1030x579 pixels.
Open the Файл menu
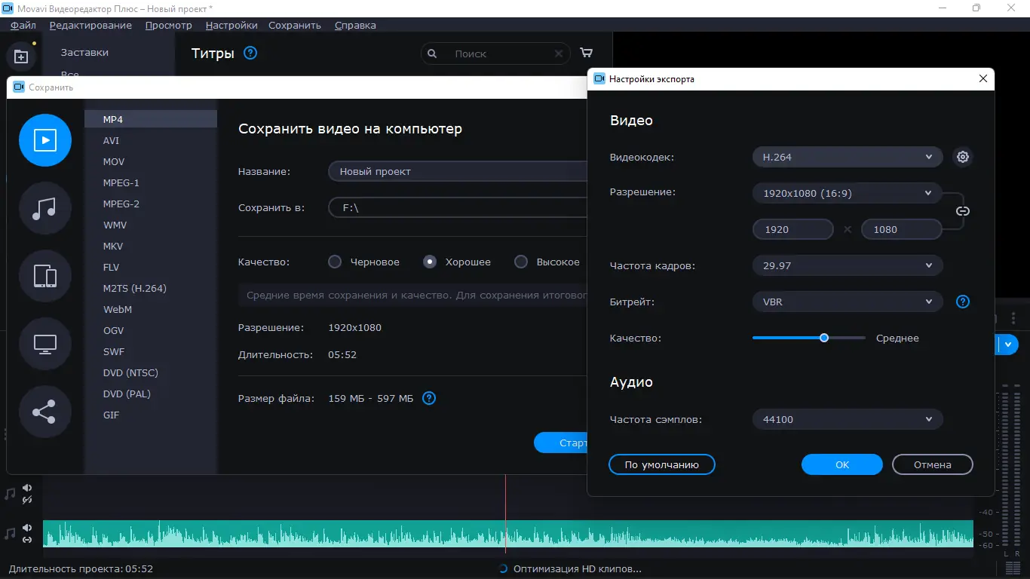coord(23,25)
